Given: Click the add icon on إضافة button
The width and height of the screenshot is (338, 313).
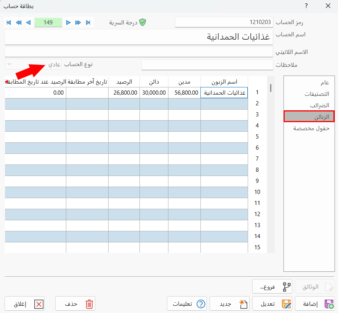Looking at the screenshot, I should click(328, 303).
